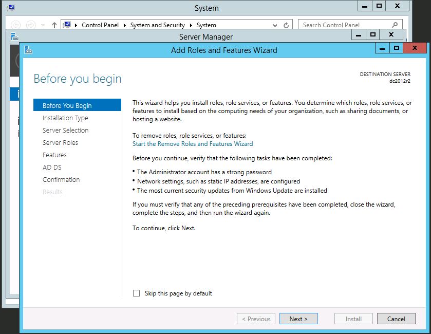The height and width of the screenshot is (334, 431).
Task: Click the System breadcrumb in address bar
Action: tap(206, 25)
